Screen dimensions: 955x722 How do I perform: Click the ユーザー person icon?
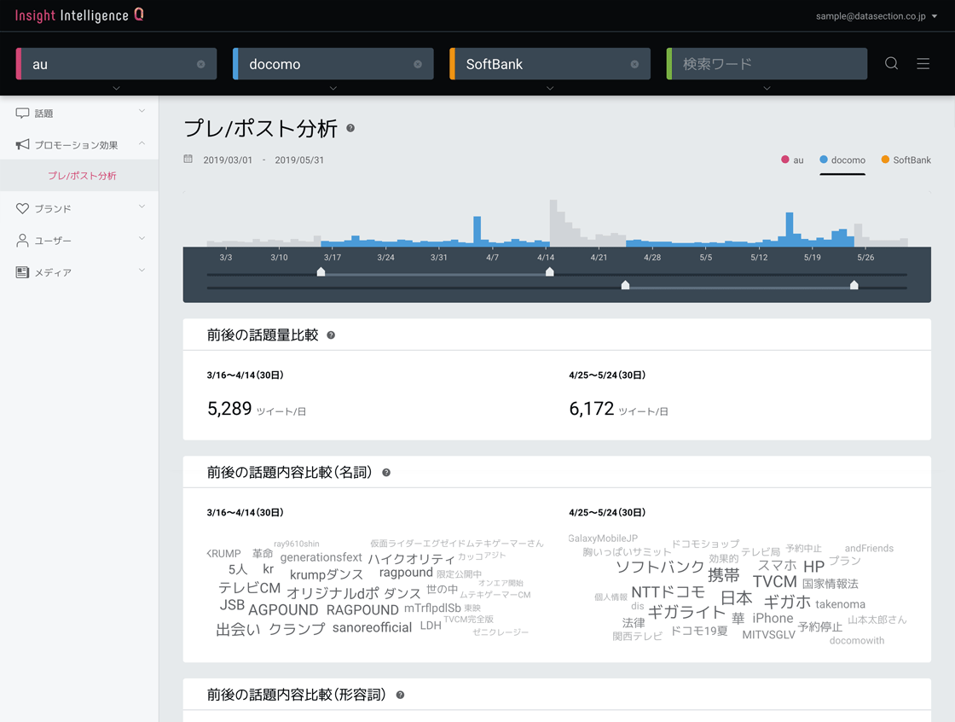click(22, 241)
